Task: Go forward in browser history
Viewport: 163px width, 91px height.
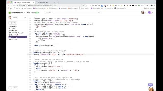Action: [x=11, y=5]
